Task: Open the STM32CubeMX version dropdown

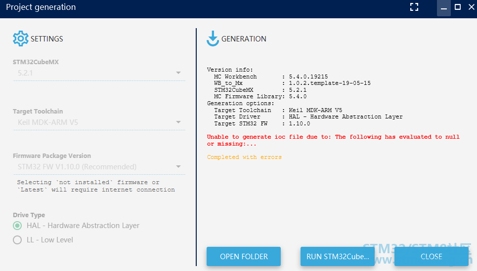Action: coord(99,73)
